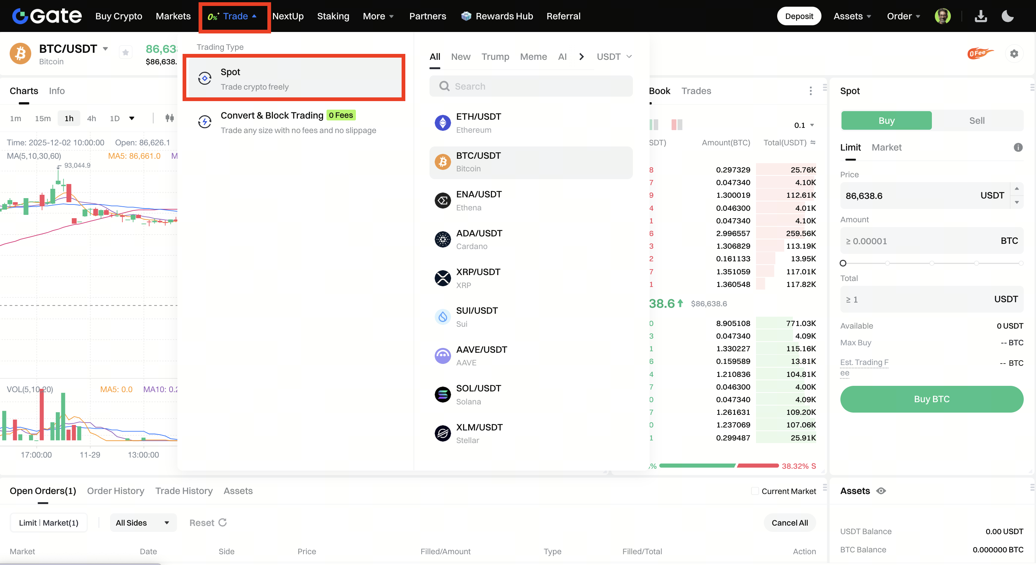The height and width of the screenshot is (565, 1036).
Task: Click the pair Search input field
Action: pos(531,86)
